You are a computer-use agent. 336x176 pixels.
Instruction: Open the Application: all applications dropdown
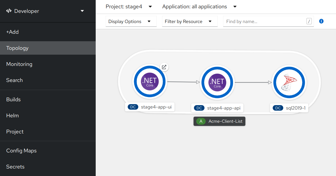(x=199, y=7)
